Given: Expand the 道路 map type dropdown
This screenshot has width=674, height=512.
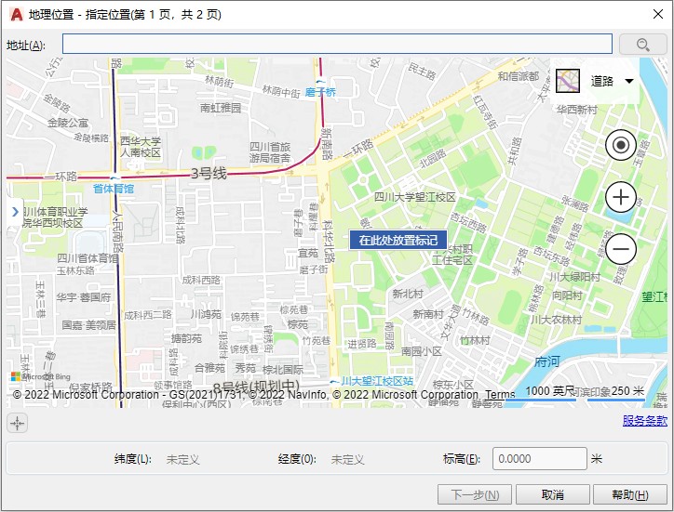Looking at the screenshot, I should (x=629, y=81).
